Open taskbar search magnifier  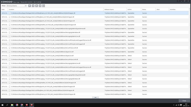[7, 105]
